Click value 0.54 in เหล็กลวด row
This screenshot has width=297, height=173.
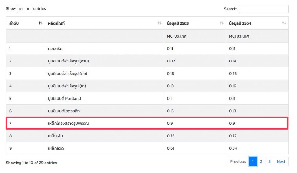click(233, 148)
